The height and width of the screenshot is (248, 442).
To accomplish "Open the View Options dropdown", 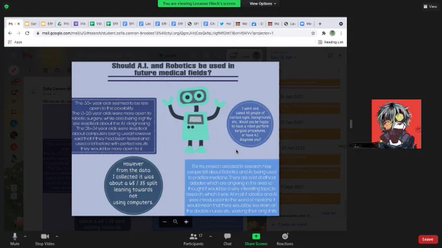I will click(x=263, y=4).
